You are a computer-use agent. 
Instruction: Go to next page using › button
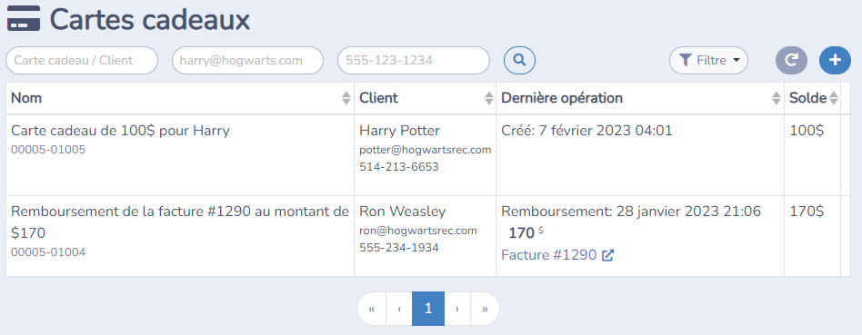[x=457, y=309]
